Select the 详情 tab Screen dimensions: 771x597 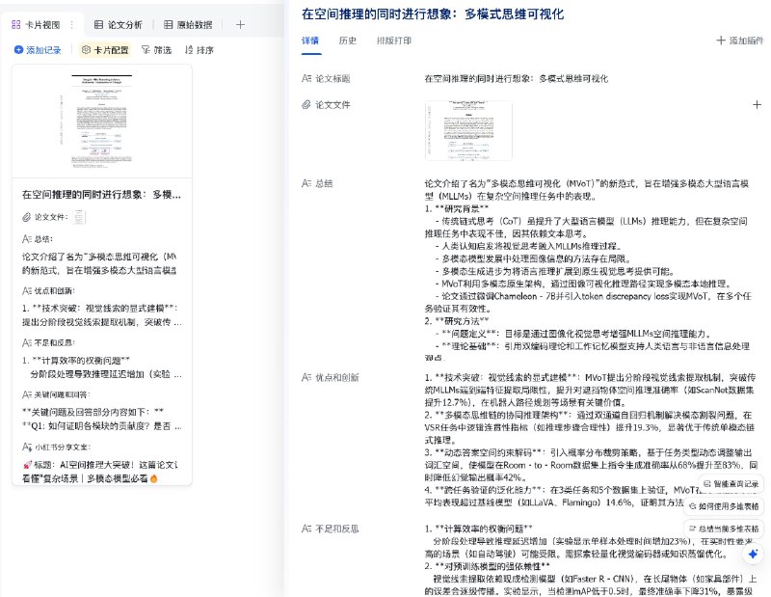pos(310,41)
